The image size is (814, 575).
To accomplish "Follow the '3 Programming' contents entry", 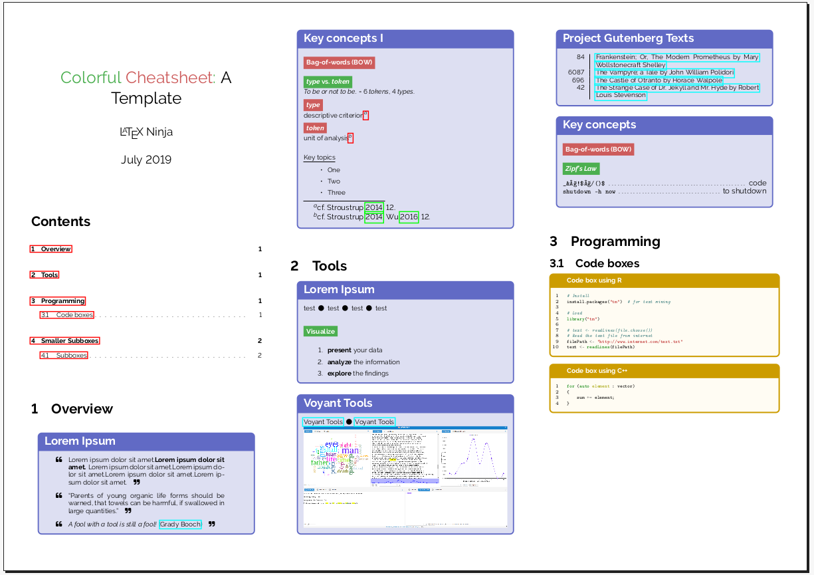I will click(57, 301).
